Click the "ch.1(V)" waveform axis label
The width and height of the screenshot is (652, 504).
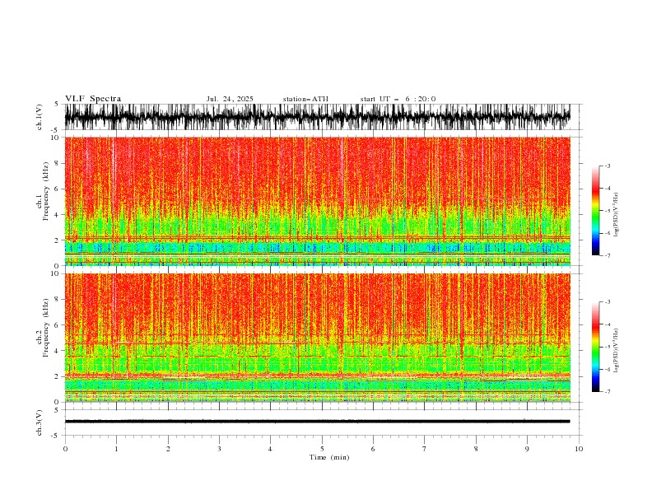[x=39, y=117]
